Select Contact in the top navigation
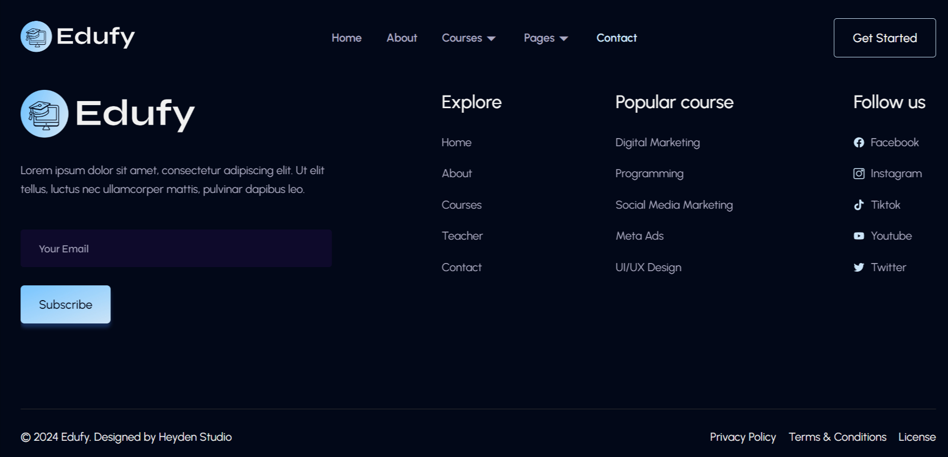This screenshot has height=457, width=948. [x=616, y=38]
